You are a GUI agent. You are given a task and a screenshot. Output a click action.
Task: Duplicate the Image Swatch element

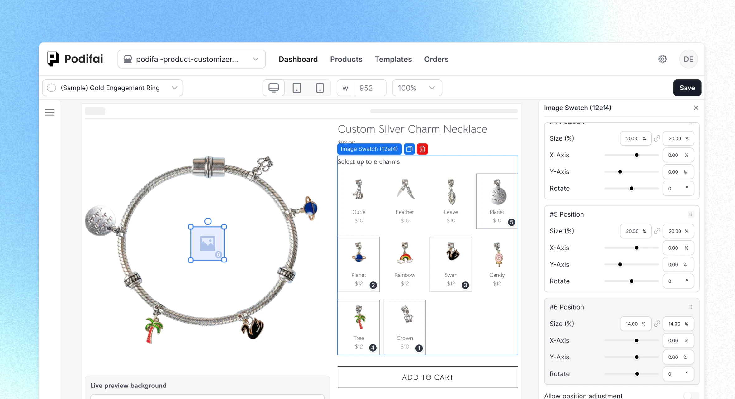tap(409, 149)
